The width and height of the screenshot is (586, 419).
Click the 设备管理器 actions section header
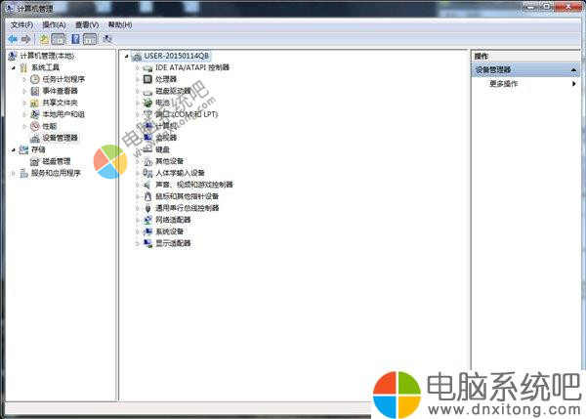tap(525, 70)
